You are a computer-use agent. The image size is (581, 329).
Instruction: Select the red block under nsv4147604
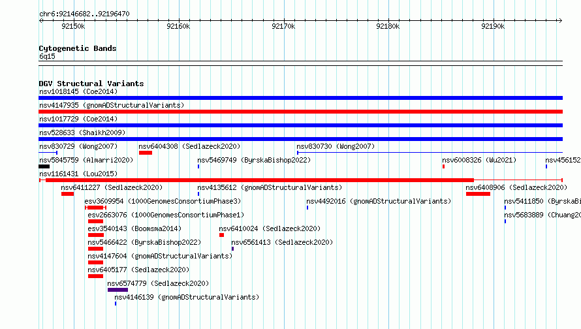95,262
